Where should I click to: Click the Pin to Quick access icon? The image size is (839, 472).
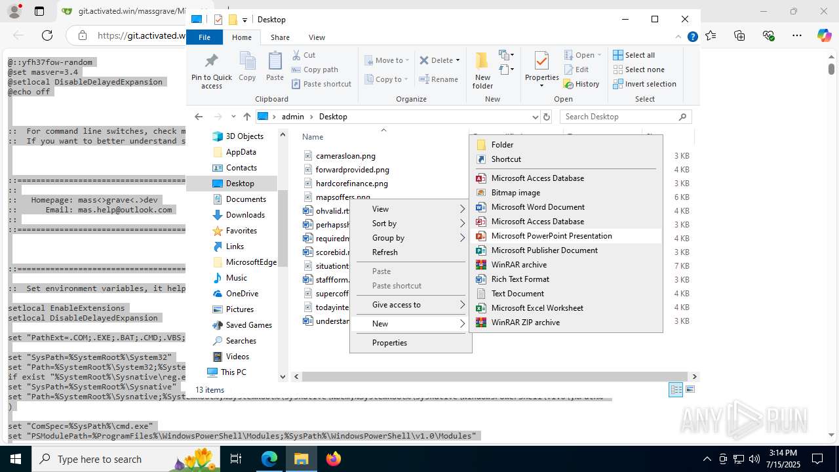(x=211, y=62)
